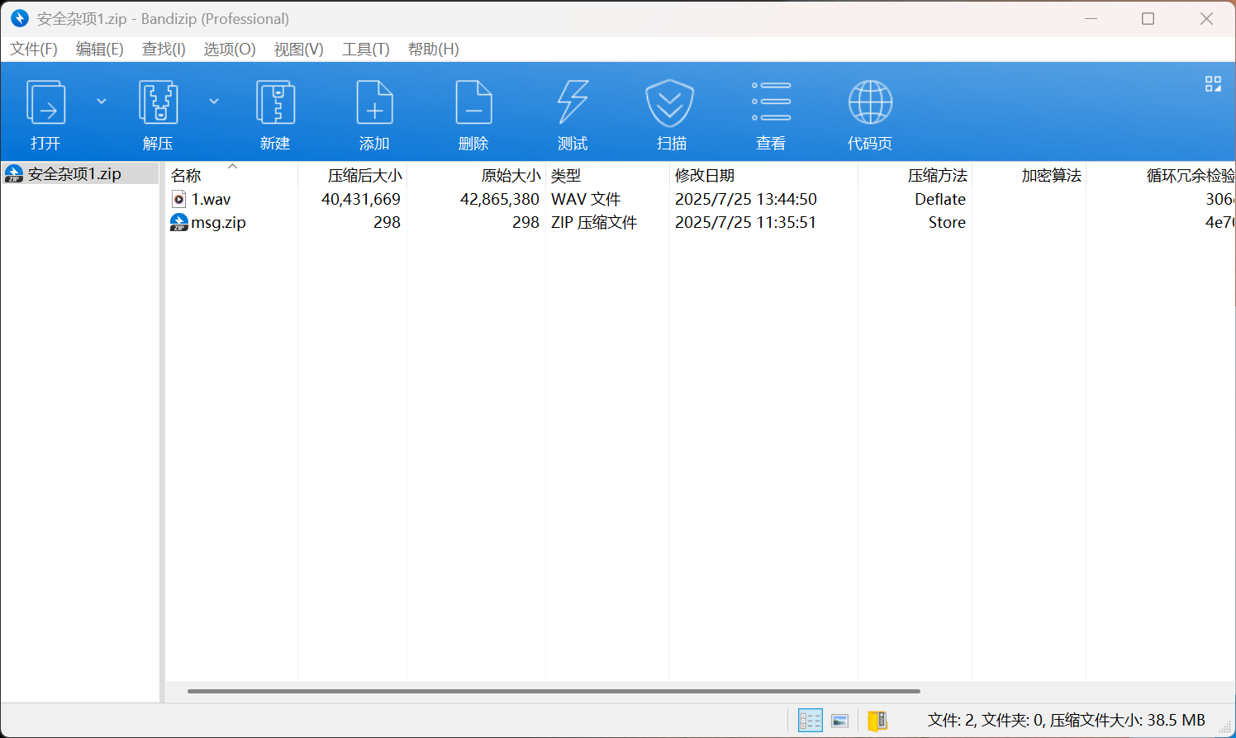Select 安全杂项1.zip in the folder tree
This screenshot has height=738, width=1236.
pyautogui.click(x=80, y=173)
